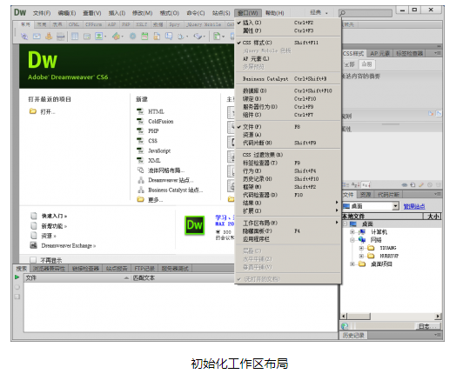Open the 帮助(H) menu
Image resolution: width=463 pixels, height=374 pixels.
(x=274, y=13)
